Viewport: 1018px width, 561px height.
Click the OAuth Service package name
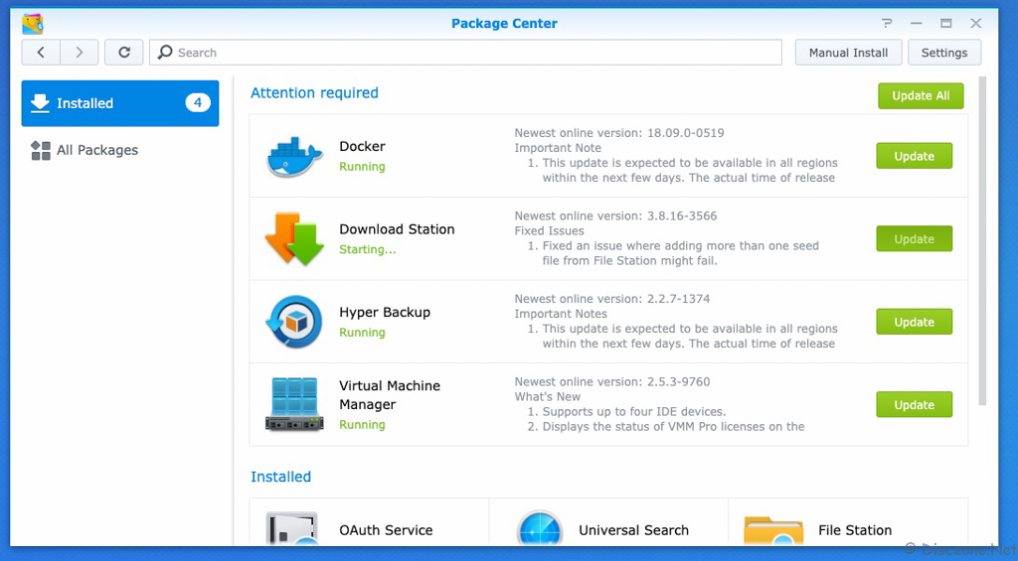[x=386, y=530]
